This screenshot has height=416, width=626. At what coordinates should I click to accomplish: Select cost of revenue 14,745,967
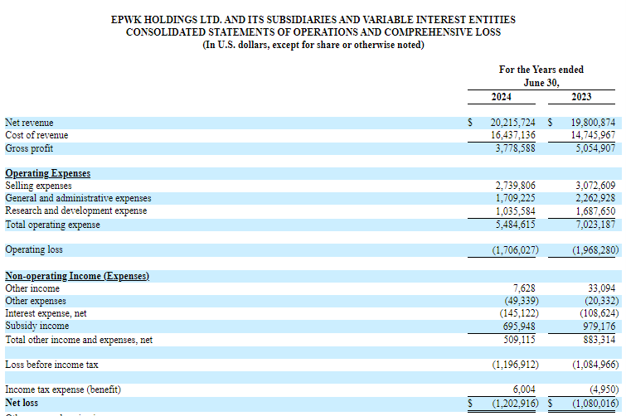593,135
